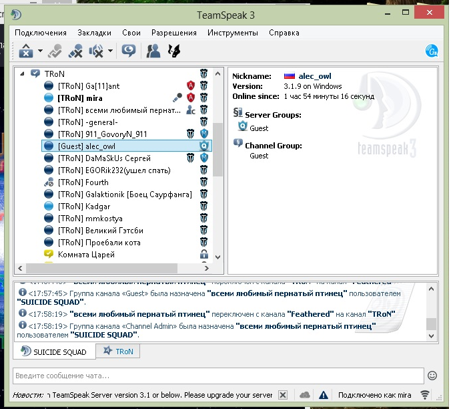Open the speaker mute dropdown arrow
The width and height of the screenshot is (469, 409).
point(110,51)
